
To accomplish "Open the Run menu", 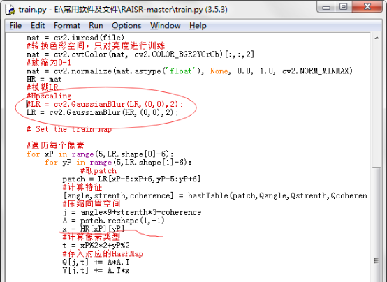I will point(96,26).
